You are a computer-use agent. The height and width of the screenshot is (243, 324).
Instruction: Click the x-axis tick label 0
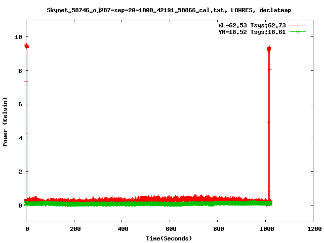[x=27, y=229]
